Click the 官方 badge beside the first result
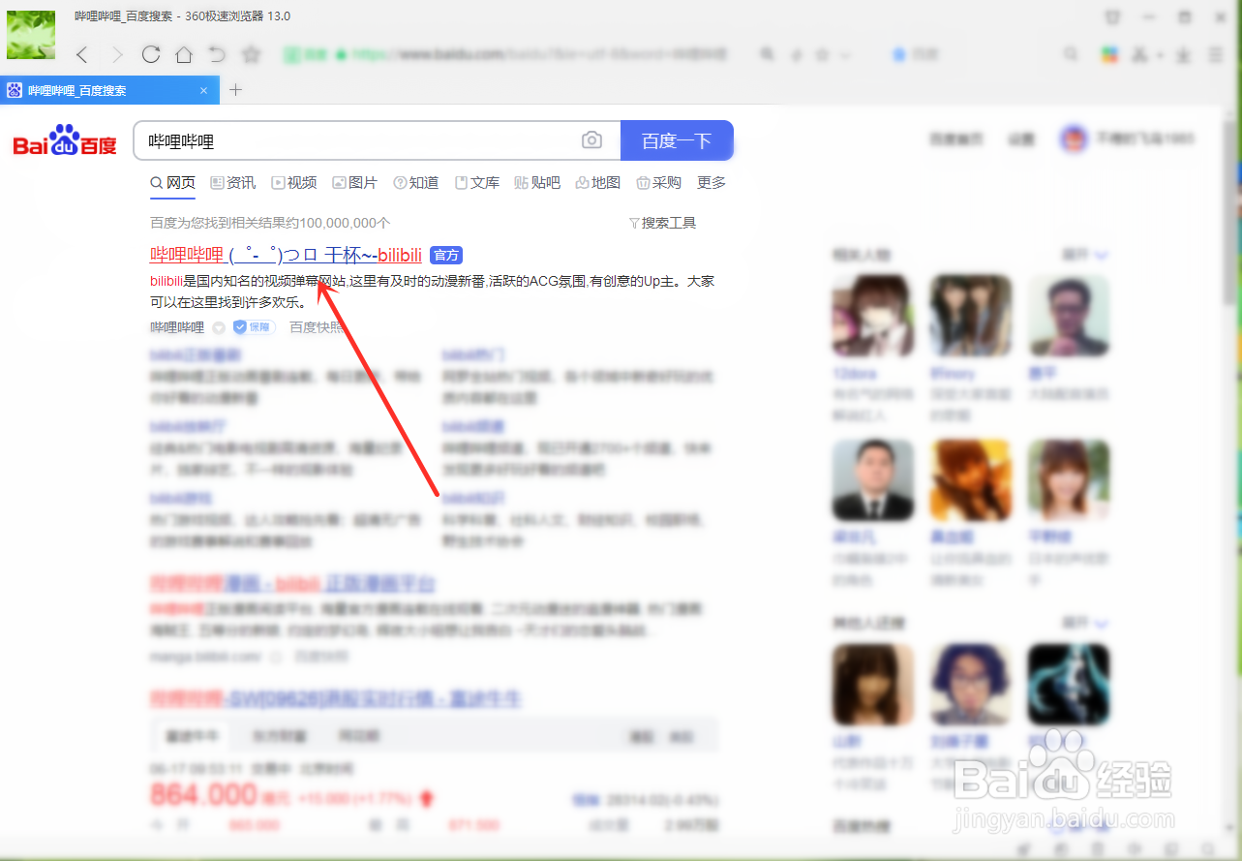This screenshot has width=1242, height=861. 446,256
